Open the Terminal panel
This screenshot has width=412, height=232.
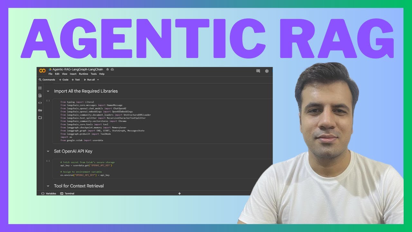(68, 194)
